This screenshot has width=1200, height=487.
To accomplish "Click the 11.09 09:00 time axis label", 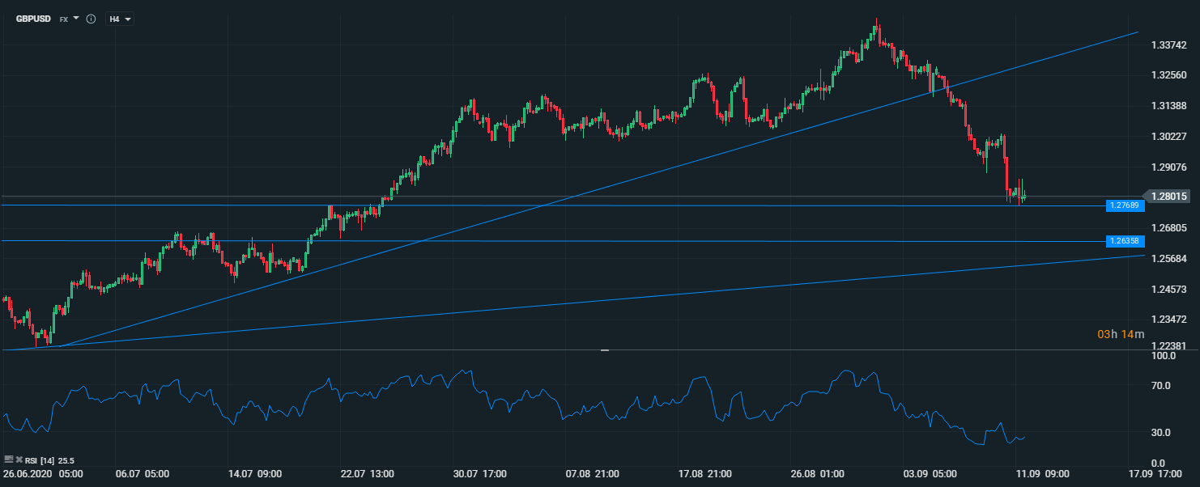I will pos(1043,473).
